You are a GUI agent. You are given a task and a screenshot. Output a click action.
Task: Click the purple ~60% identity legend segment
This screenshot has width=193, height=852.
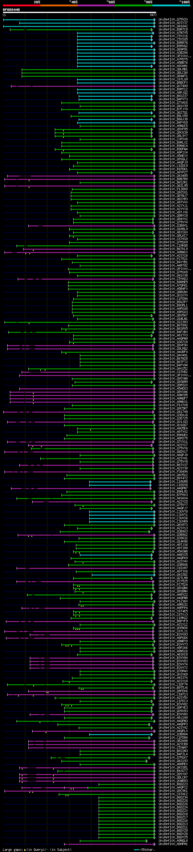(97, 5)
